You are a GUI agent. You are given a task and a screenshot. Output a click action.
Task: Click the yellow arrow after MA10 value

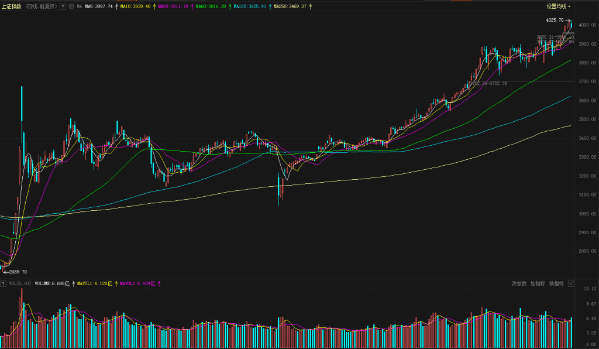click(x=154, y=6)
